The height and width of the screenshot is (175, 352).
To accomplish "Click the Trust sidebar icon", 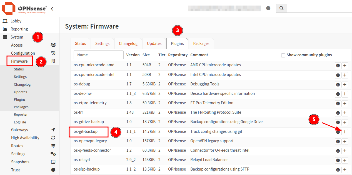I will 53,170.
